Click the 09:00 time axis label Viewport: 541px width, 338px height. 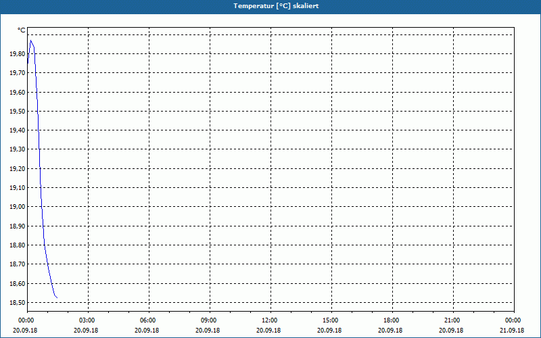(x=208, y=320)
